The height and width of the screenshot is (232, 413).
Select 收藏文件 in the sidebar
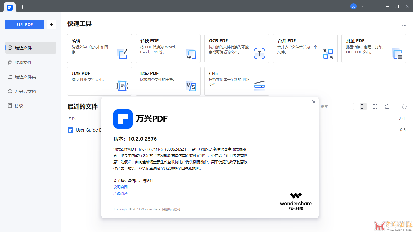pyautogui.click(x=31, y=62)
